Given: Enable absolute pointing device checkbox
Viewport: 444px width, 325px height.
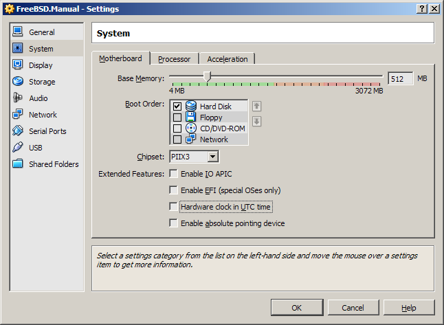Looking at the screenshot, I should click(x=173, y=223).
